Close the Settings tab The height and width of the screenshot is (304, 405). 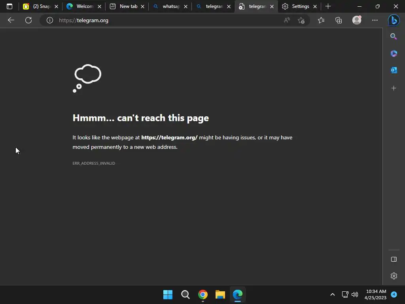tap(315, 6)
